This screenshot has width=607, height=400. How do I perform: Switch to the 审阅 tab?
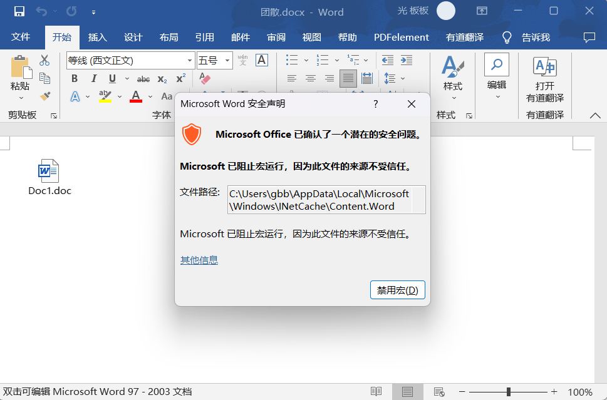pyautogui.click(x=276, y=37)
